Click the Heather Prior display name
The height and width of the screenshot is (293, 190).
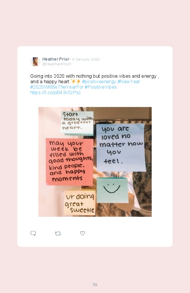pos(56,59)
